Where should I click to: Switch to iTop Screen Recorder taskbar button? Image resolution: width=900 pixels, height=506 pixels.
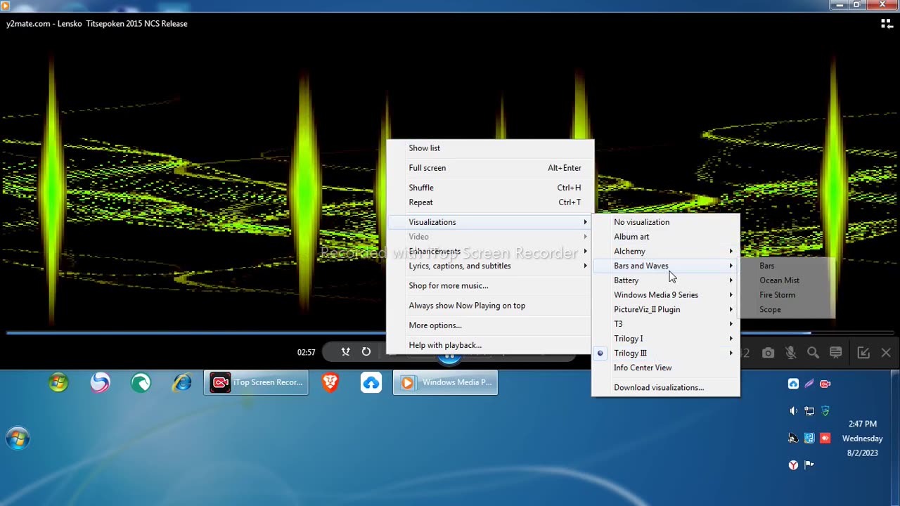click(256, 382)
